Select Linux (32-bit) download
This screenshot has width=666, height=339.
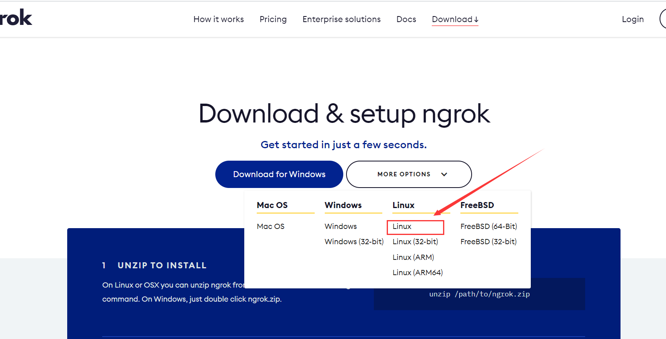(415, 242)
